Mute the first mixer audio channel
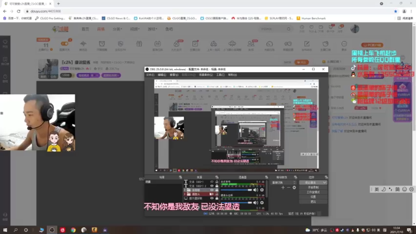Screen dimensions: 416x234 pyautogui.click(x=255, y=190)
